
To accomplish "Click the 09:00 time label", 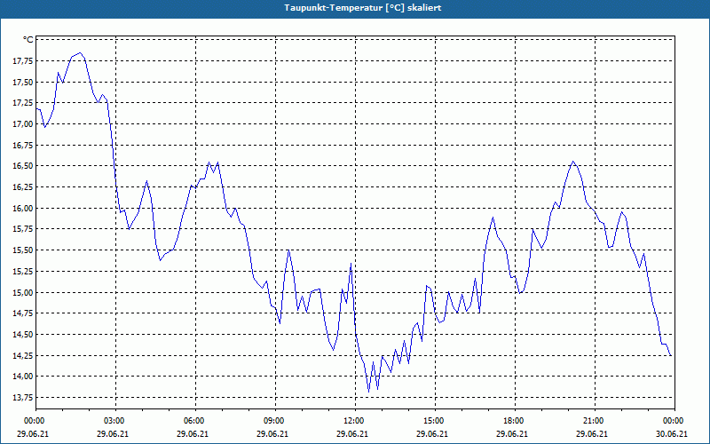I will pos(275,421).
